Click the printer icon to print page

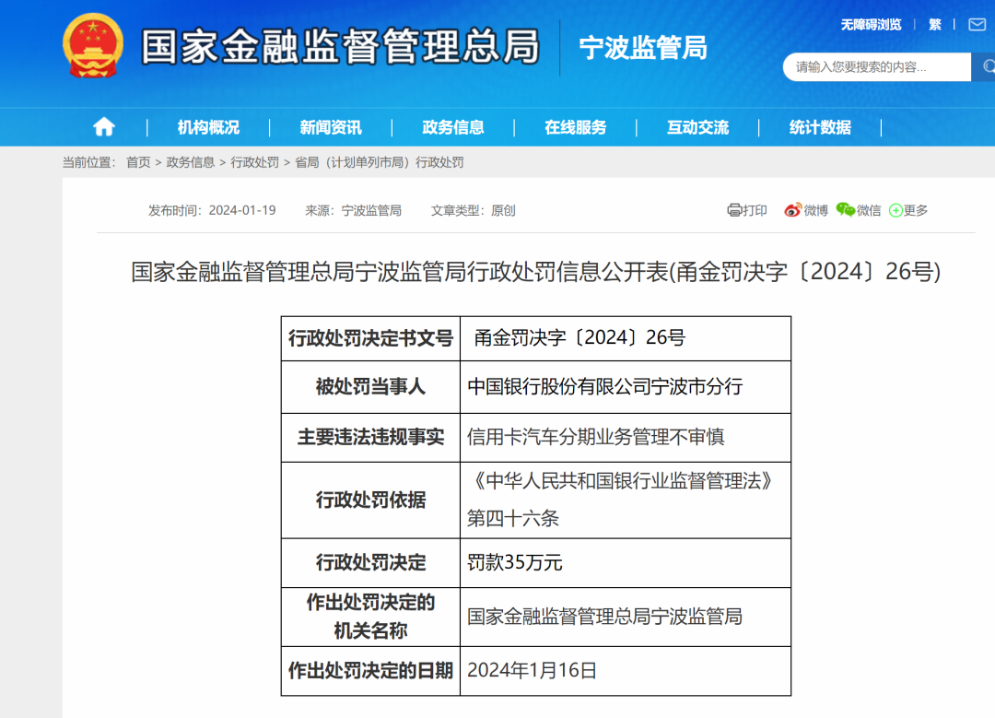tap(734, 210)
